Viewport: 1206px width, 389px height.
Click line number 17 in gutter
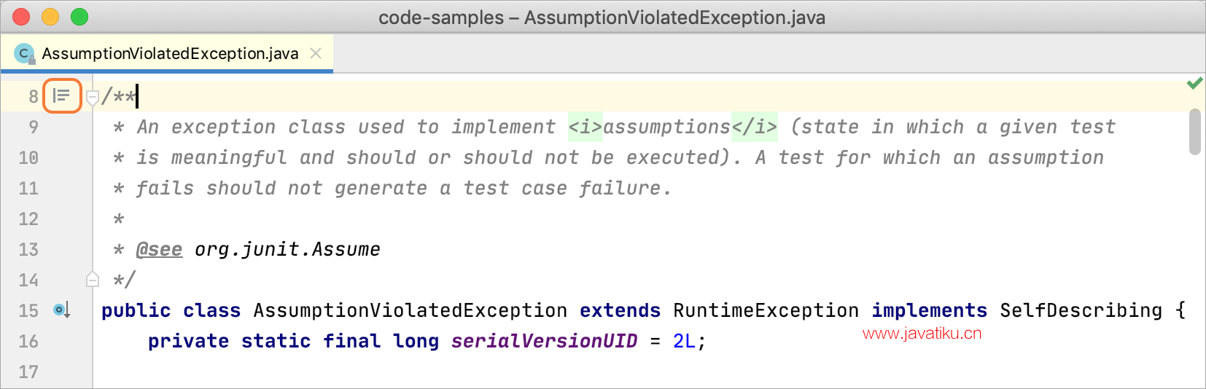click(28, 372)
